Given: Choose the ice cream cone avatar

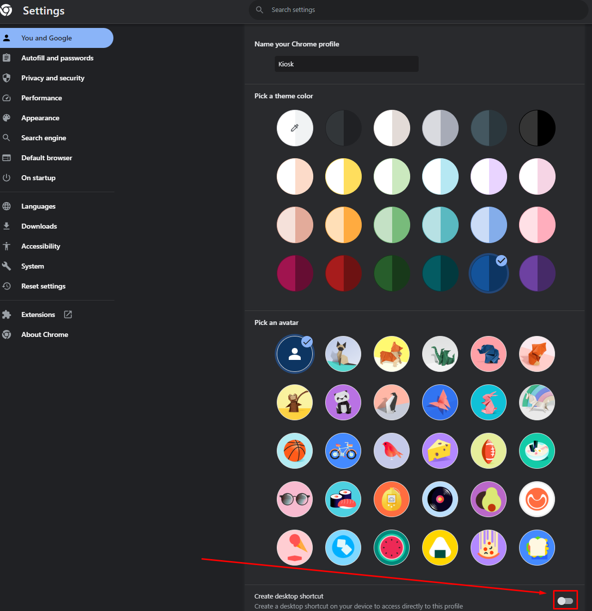Looking at the screenshot, I should [x=295, y=548].
